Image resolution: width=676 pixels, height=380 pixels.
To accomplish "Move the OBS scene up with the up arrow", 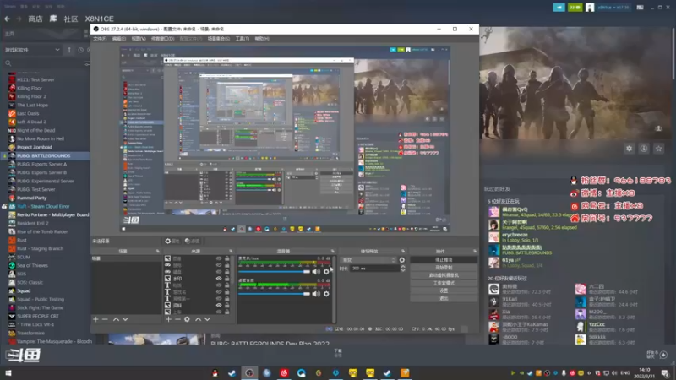I will click(116, 319).
